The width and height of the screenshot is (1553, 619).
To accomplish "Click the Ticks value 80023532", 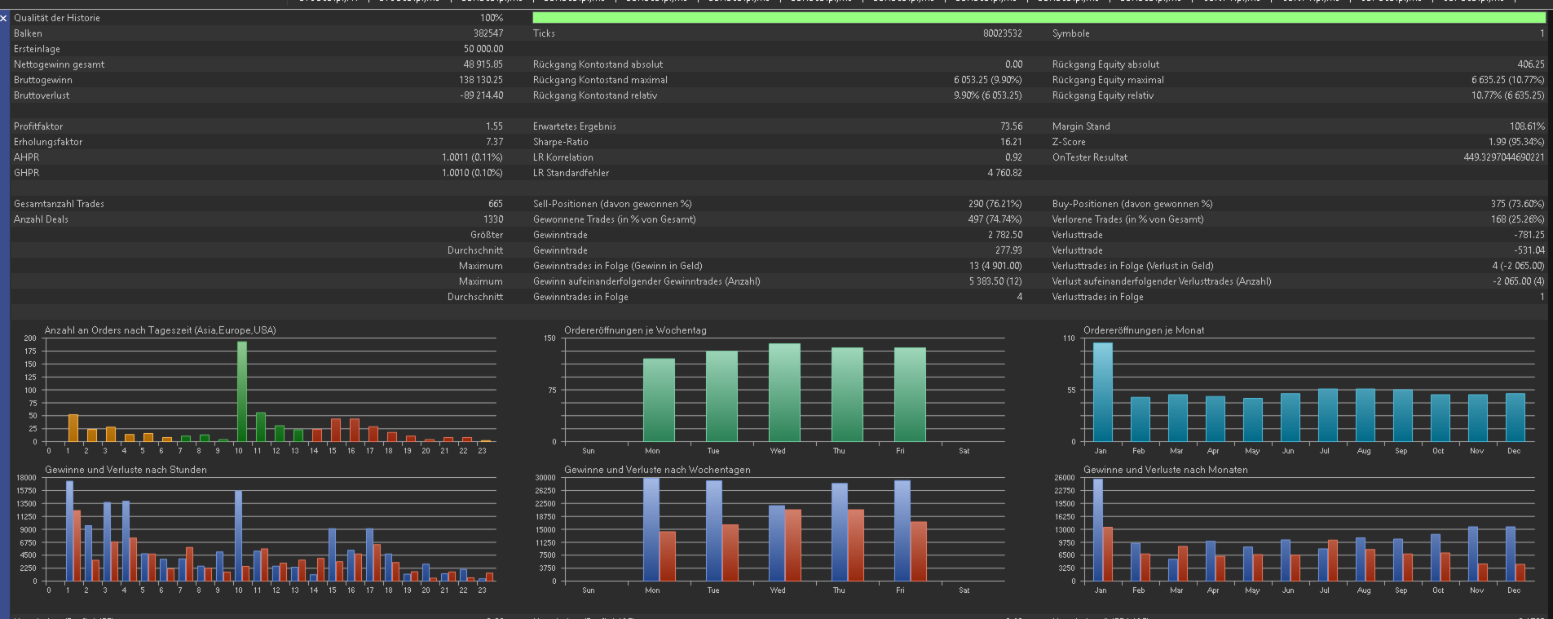I will pos(1002,33).
